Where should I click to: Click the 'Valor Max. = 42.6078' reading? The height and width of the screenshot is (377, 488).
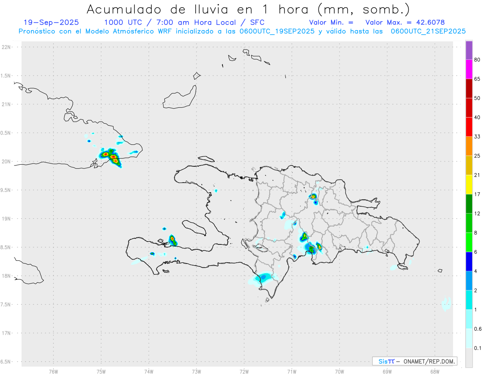point(405,22)
